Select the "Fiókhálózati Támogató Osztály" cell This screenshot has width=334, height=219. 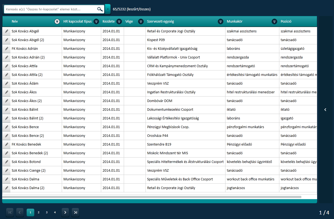(x=185, y=75)
